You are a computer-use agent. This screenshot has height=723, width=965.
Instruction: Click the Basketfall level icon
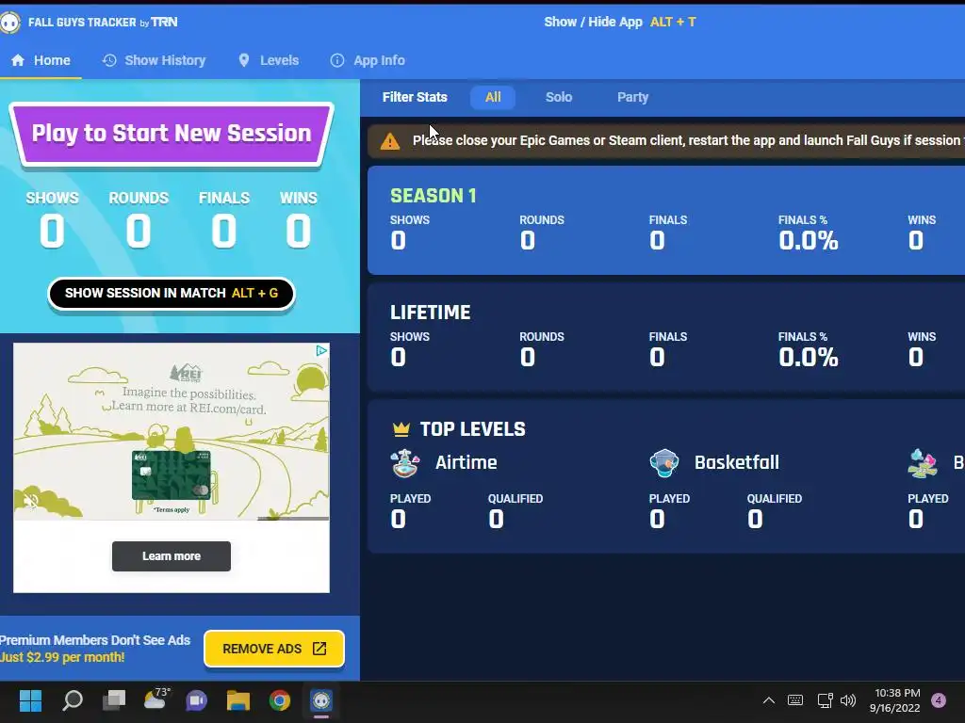click(x=664, y=463)
